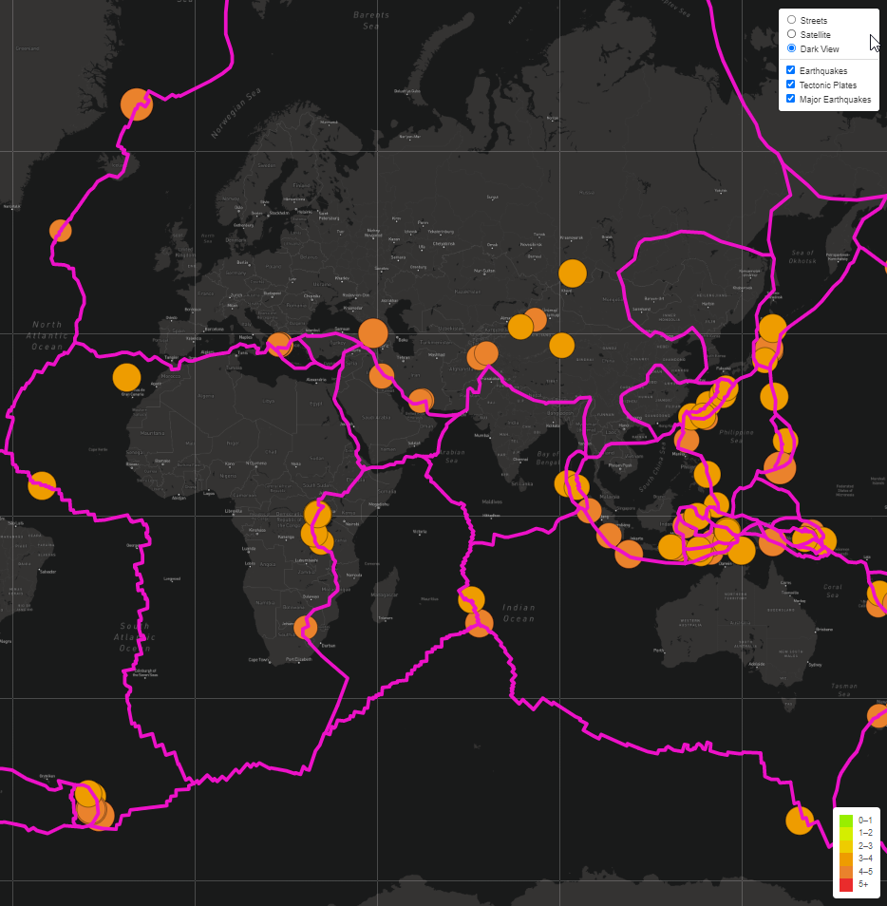The height and width of the screenshot is (906, 887).
Task: Click the isolated marker east of Japan
Action: [774, 397]
